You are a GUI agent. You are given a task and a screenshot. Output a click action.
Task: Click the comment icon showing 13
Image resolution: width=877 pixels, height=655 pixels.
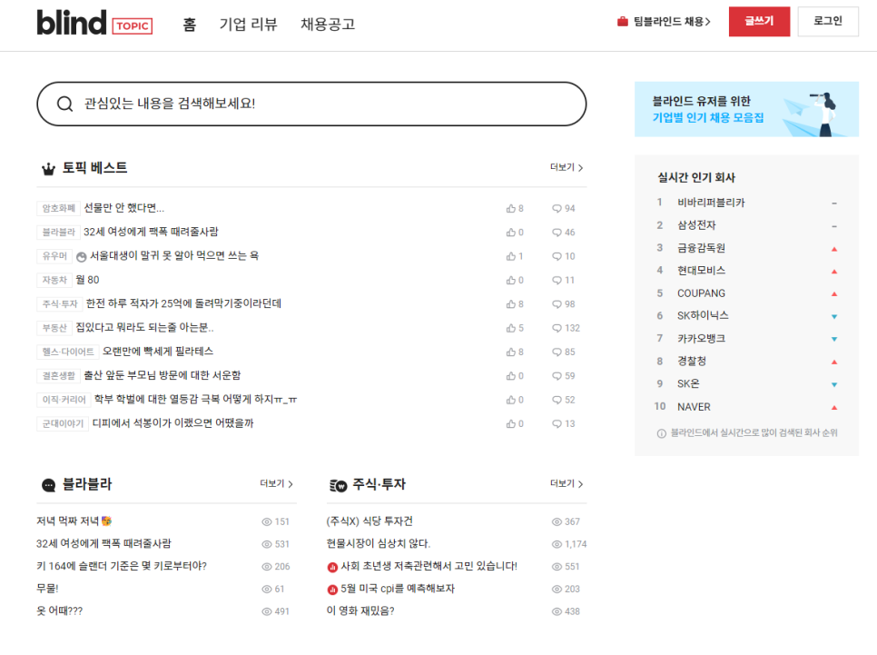557,423
